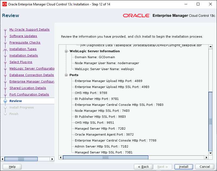Go back with the Back button
The image size is (217, 171).
point(143,167)
